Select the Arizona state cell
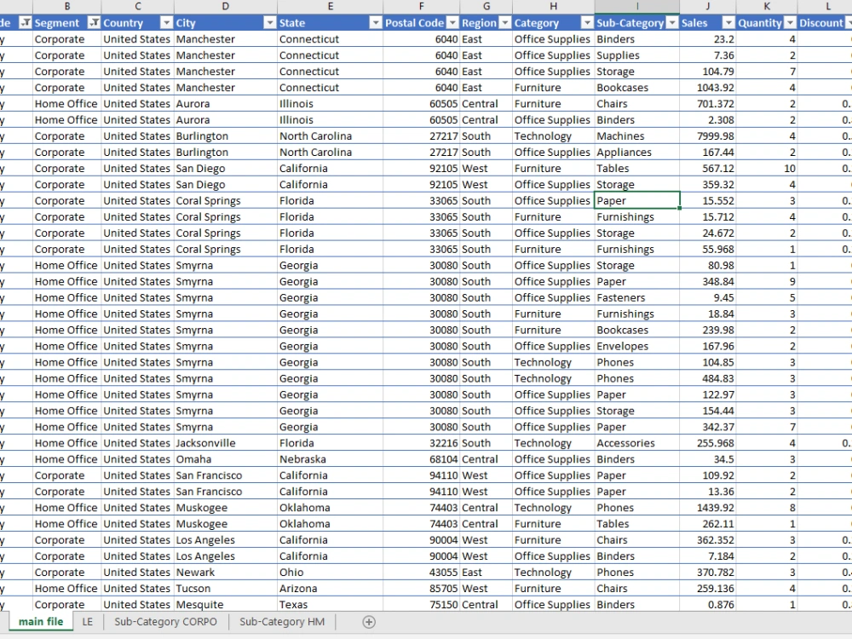Screen dimensions: 852x639 tap(331, 589)
